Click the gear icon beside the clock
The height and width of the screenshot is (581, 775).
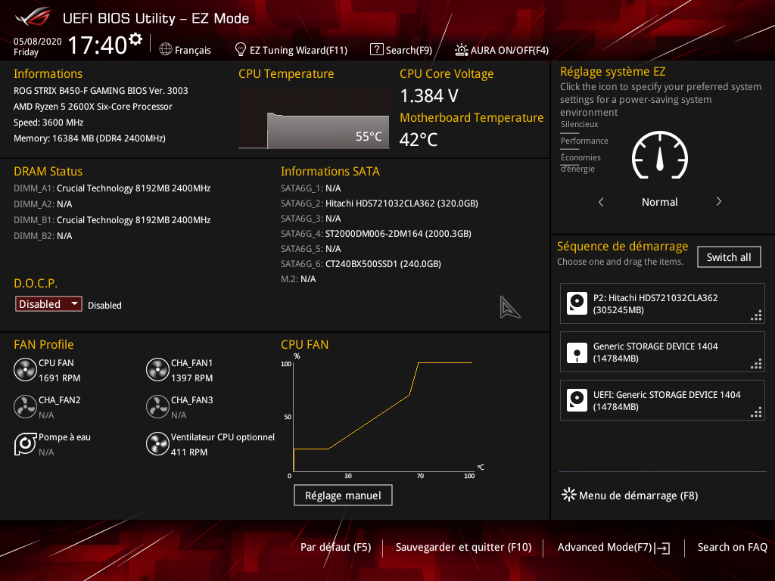tap(135, 39)
